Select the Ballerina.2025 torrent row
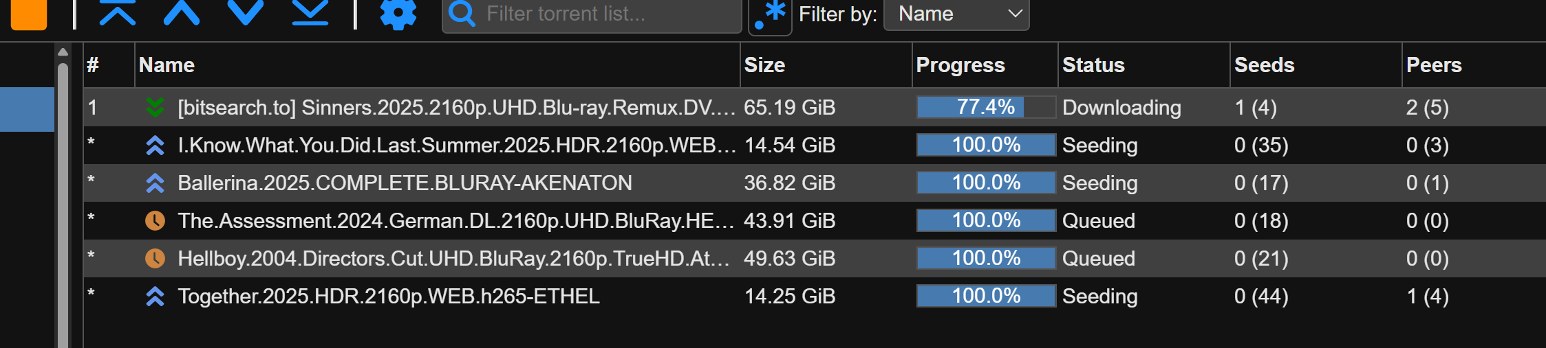Viewport: 1546px width, 348px height. [405, 183]
